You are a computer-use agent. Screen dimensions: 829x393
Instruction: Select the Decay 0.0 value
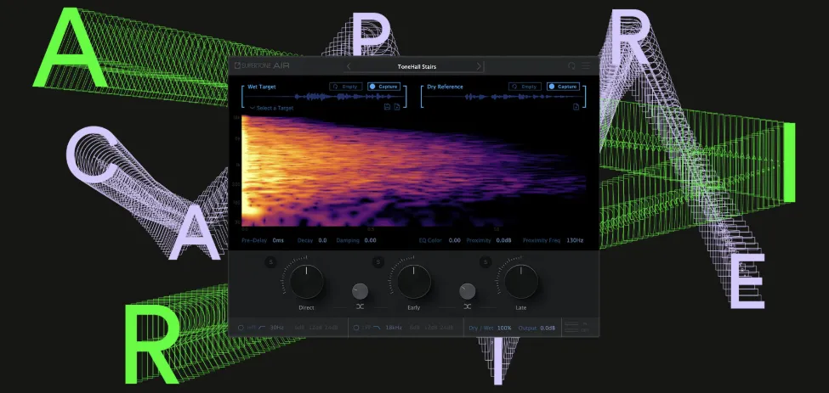[x=322, y=240]
